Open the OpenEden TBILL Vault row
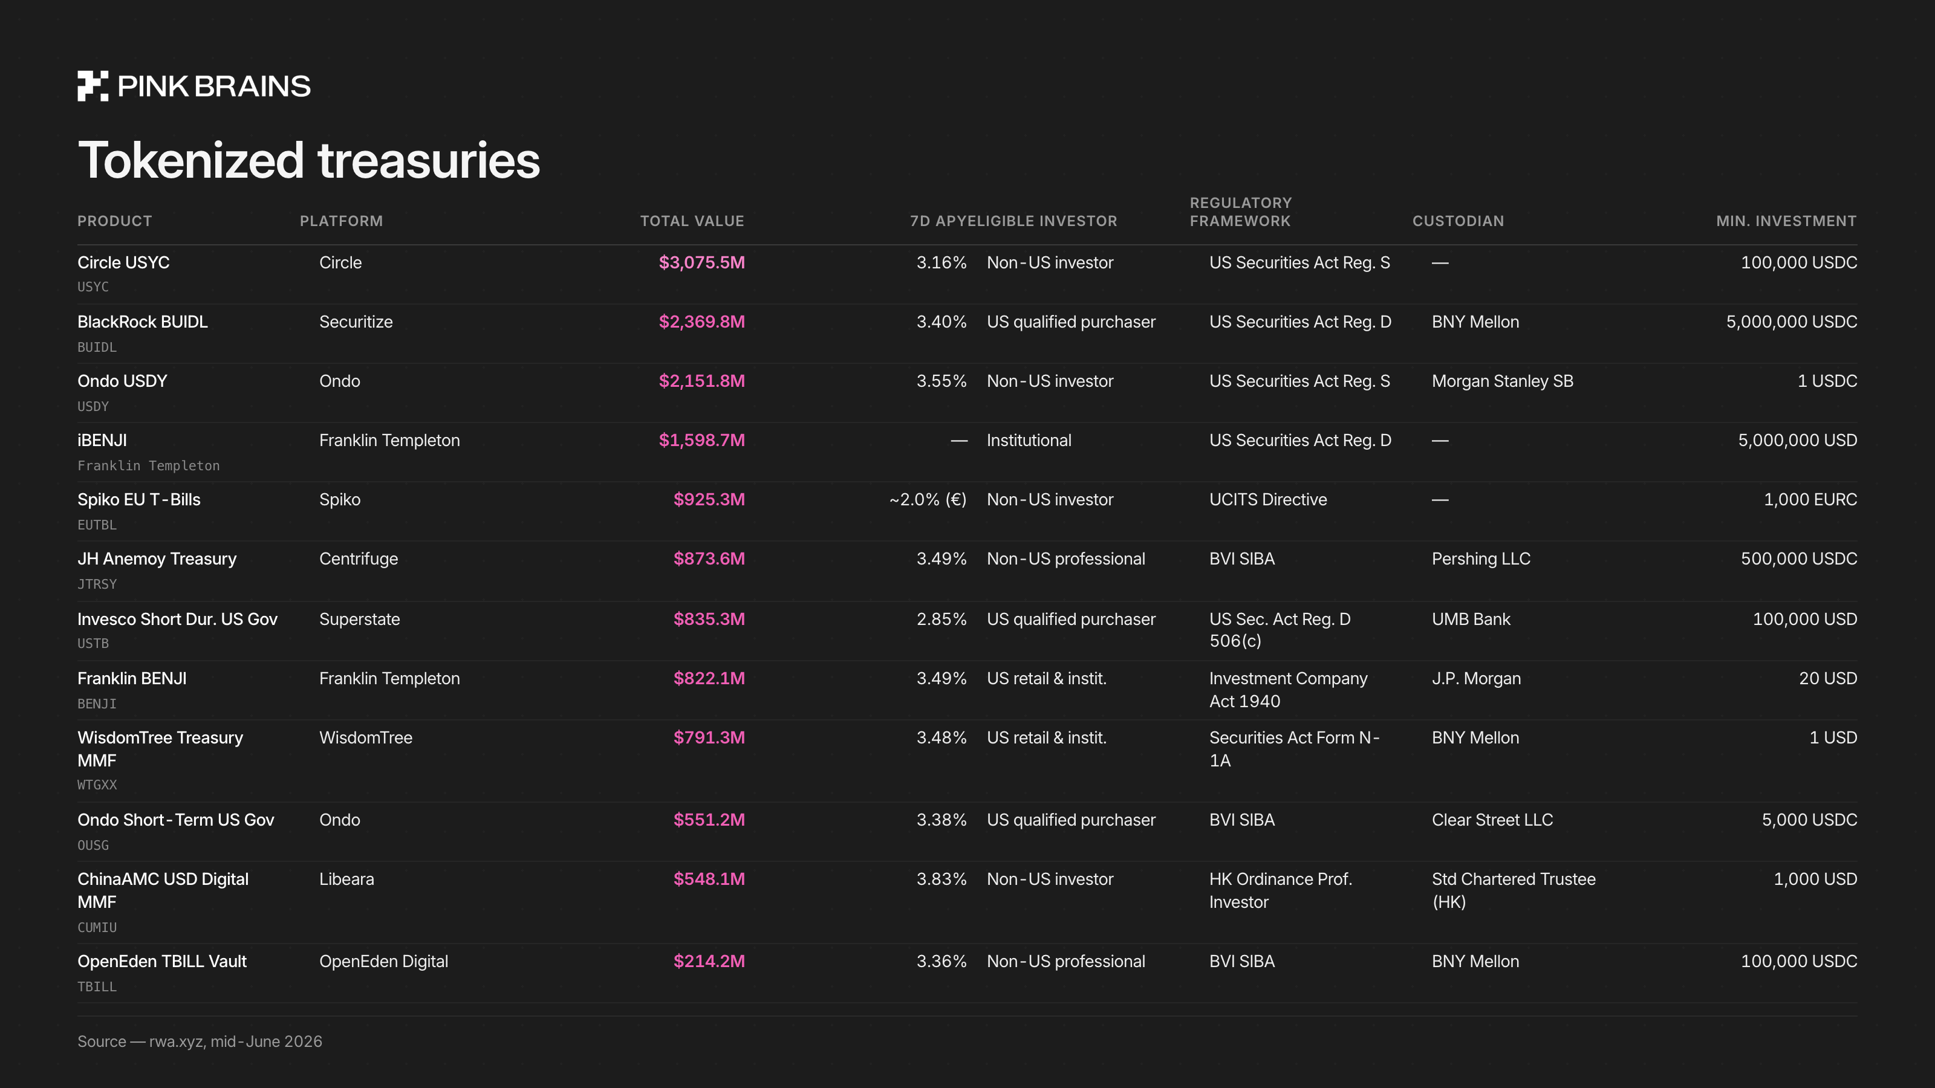 coord(967,973)
